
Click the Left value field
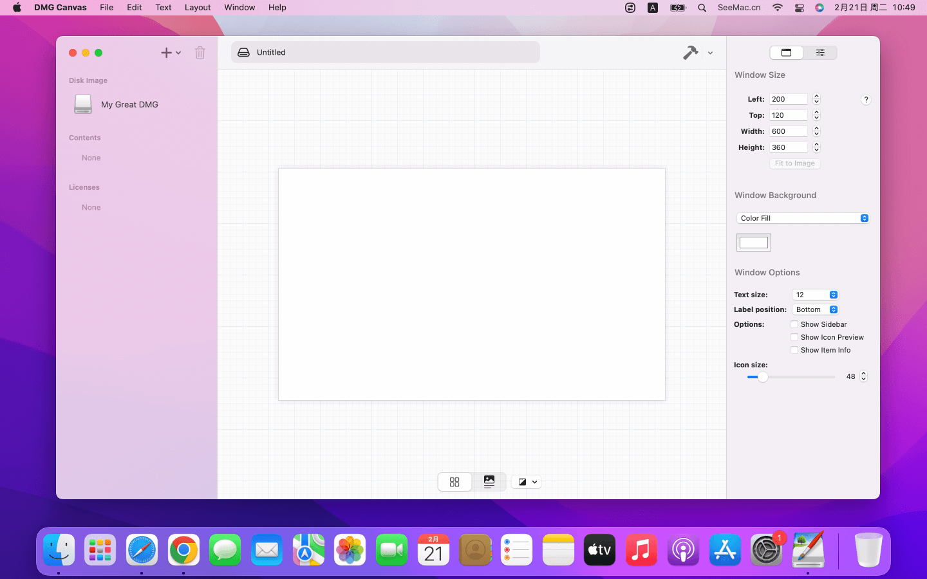[x=789, y=99]
